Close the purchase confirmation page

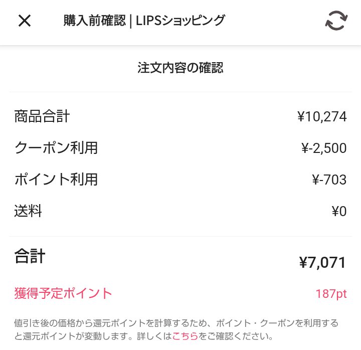click(25, 21)
